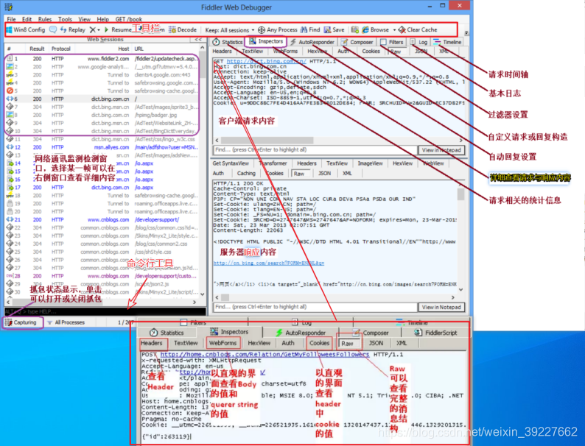The width and height of the screenshot is (585, 446).
Task: Select the Caching response tab
Action: click(x=246, y=173)
